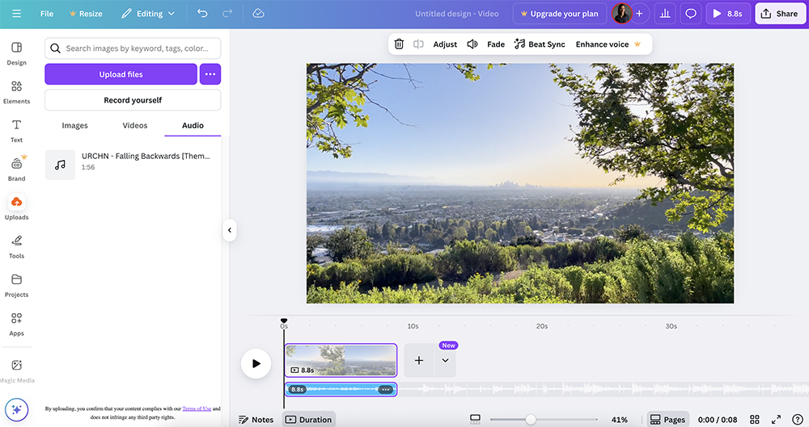Open the analytics chart icon
This screenshot has width=809, height=427.
(665, 14)
